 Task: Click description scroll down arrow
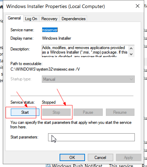coord(131,54)
